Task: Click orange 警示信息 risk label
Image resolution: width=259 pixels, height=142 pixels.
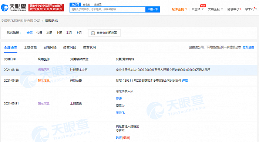Action: (44, 81)
